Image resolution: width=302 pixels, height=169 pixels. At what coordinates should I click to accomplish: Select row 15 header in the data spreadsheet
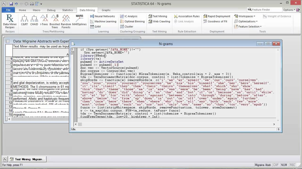click(x=9, y=115)
